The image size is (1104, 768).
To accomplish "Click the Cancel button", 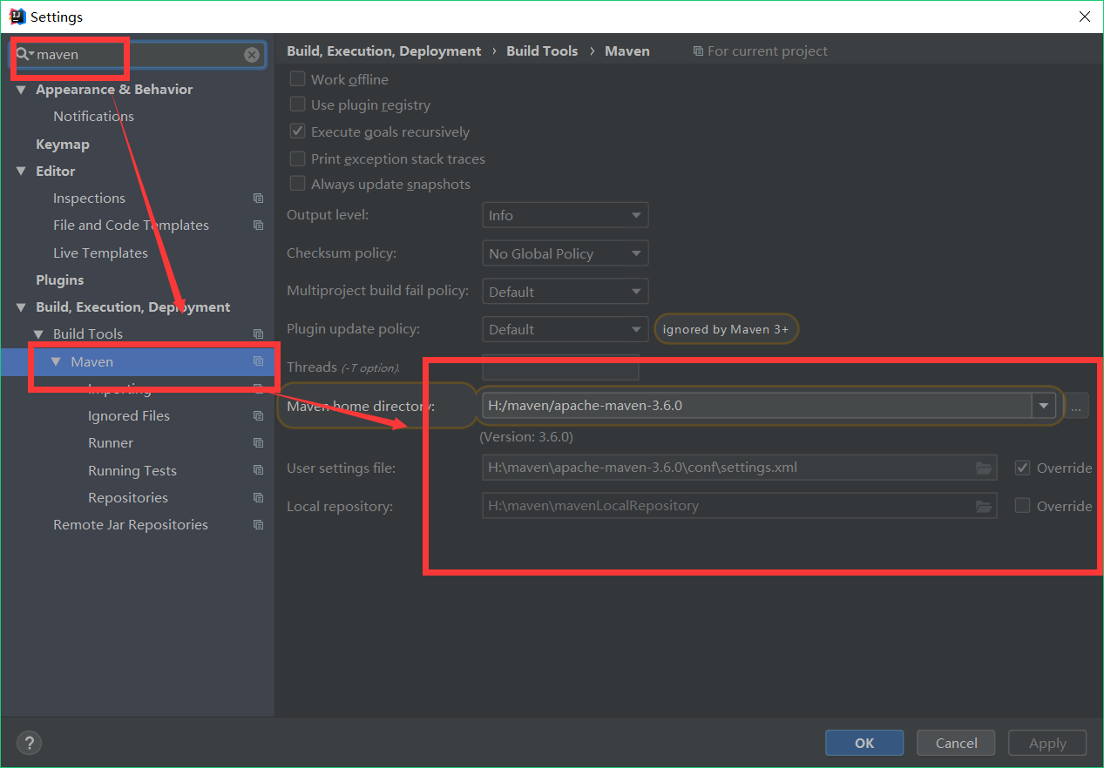I will [955, 743].
